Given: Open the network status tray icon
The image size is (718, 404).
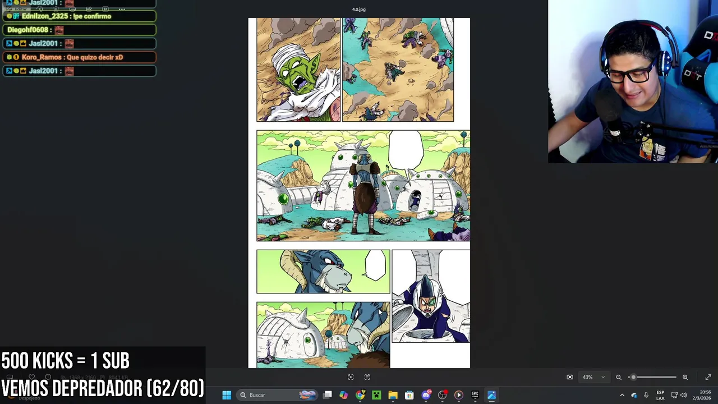Looking at the screenshot, I should click(674, 395).
